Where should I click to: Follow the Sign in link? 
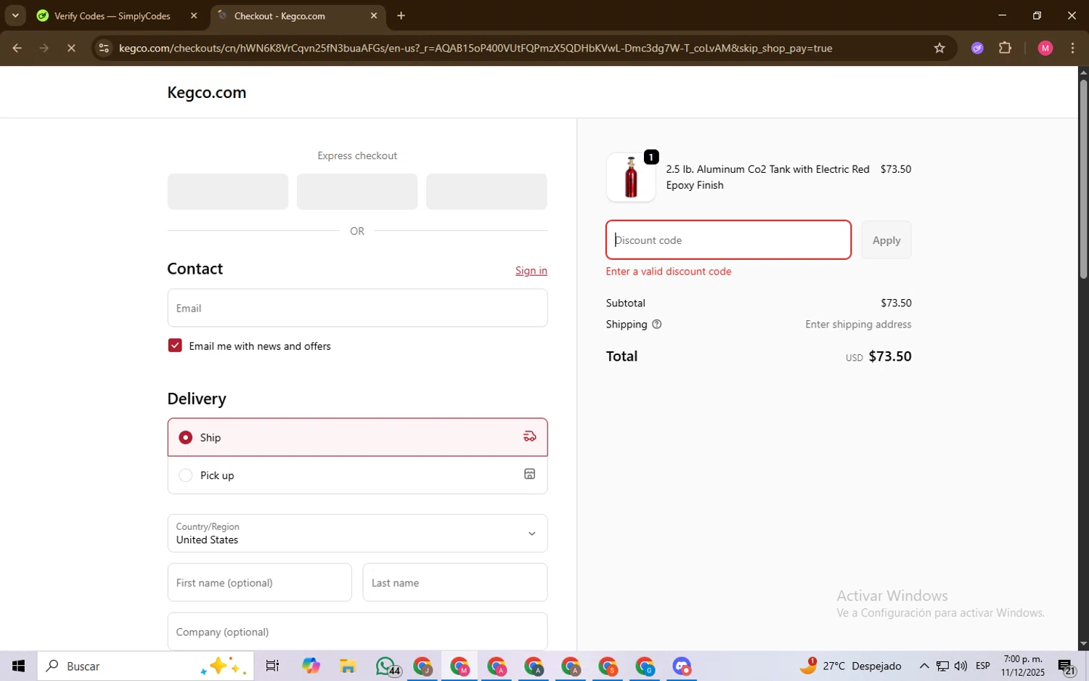pyautogui.click(x=531, y=271)
